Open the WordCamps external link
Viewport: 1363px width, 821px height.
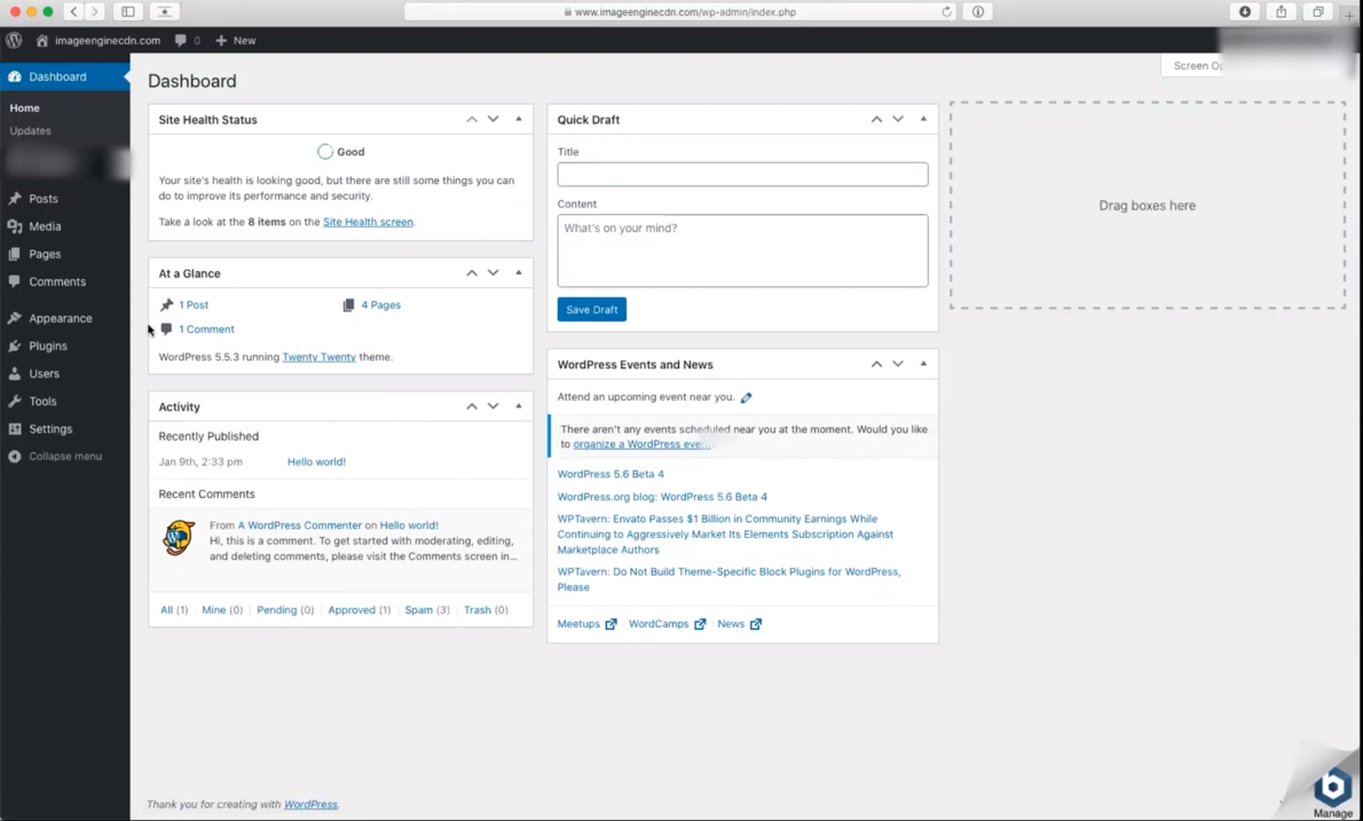coord(667,624)
